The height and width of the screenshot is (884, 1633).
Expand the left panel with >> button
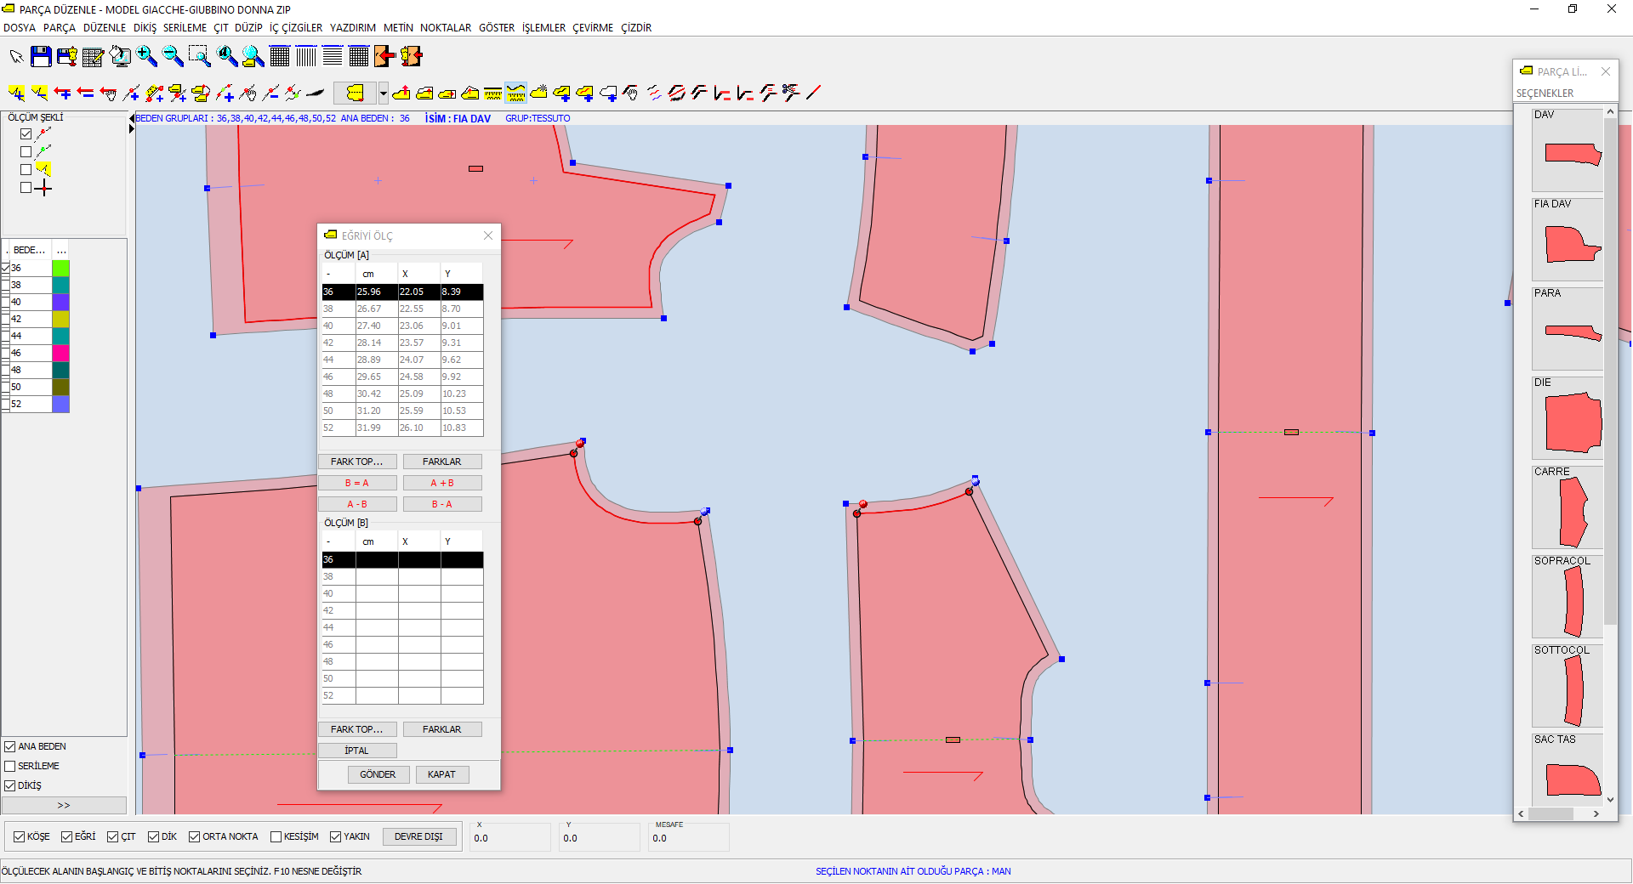click(x=64, y=806)
